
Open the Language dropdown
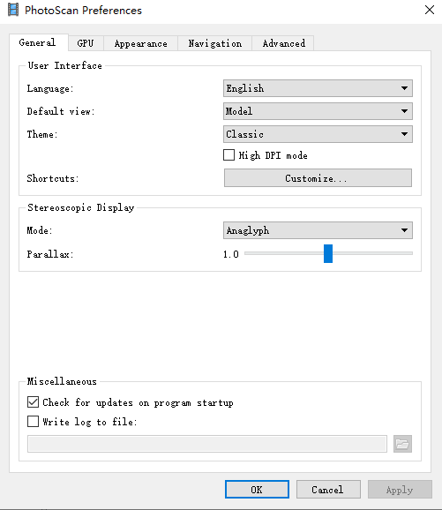pyautogui.click(x=318, y=88)
